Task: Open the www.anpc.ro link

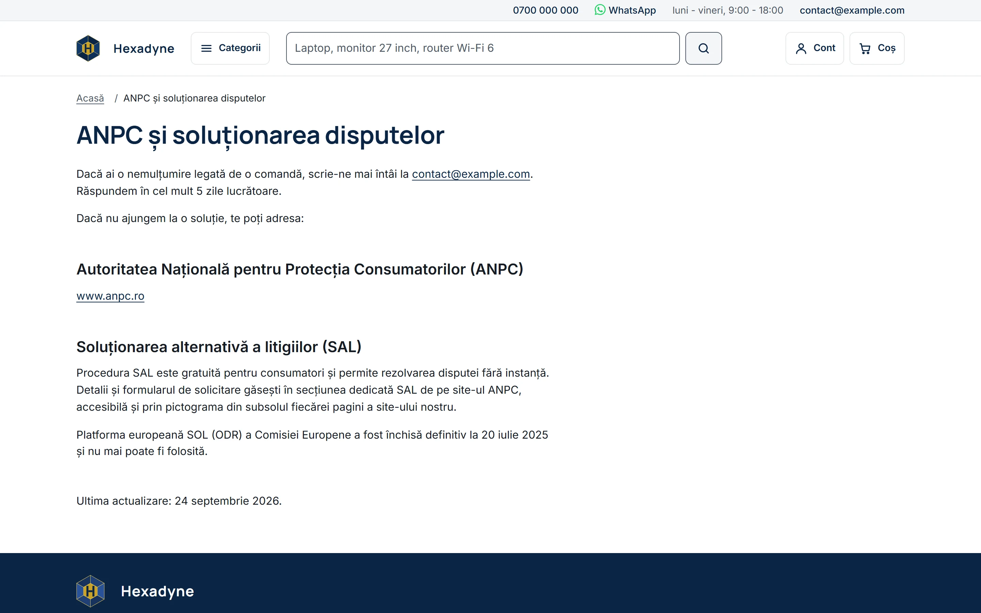Action: click(x=110, y=296)
